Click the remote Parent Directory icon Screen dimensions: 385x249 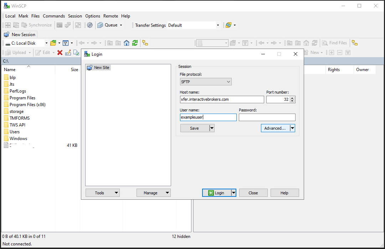[289, 43]
